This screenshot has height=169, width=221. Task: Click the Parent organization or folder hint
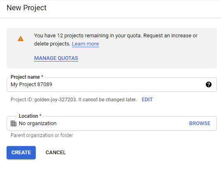pos(42,135)
